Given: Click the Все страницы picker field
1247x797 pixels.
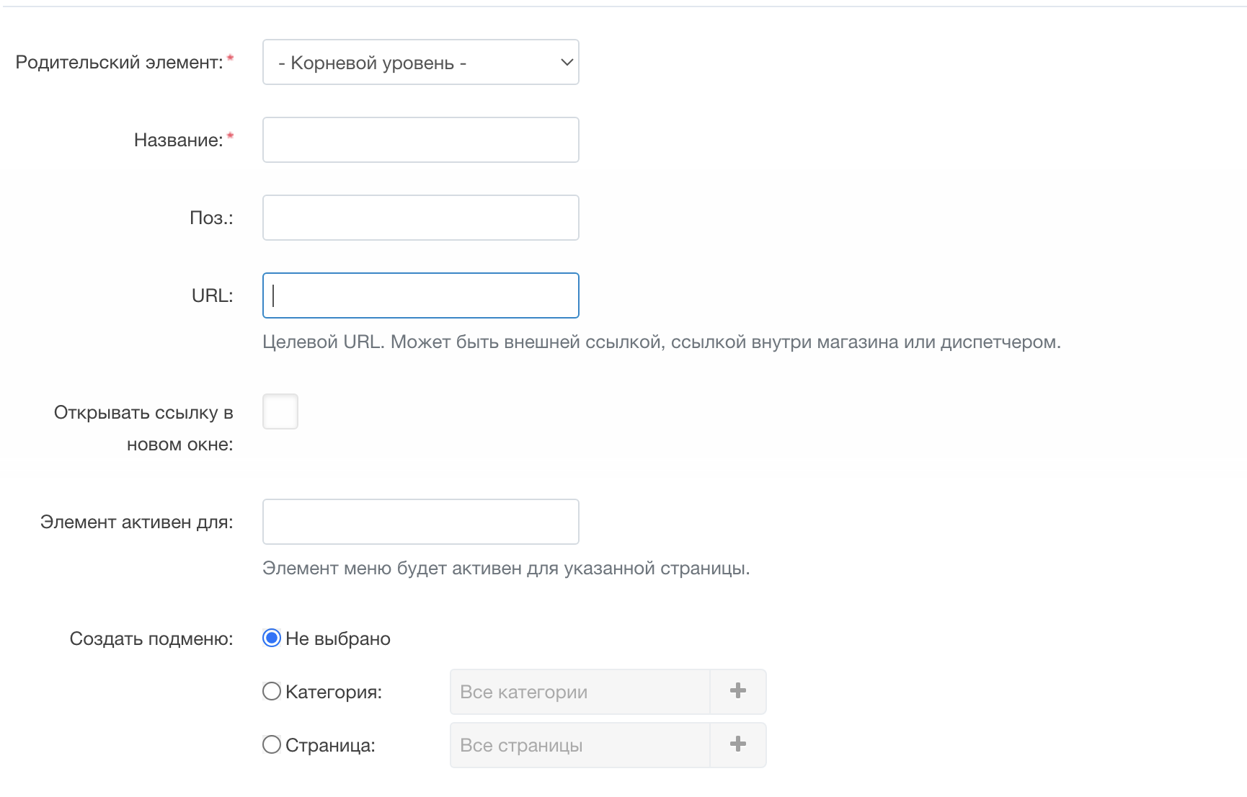Looking at the screenshot, I should coord(580,745).
